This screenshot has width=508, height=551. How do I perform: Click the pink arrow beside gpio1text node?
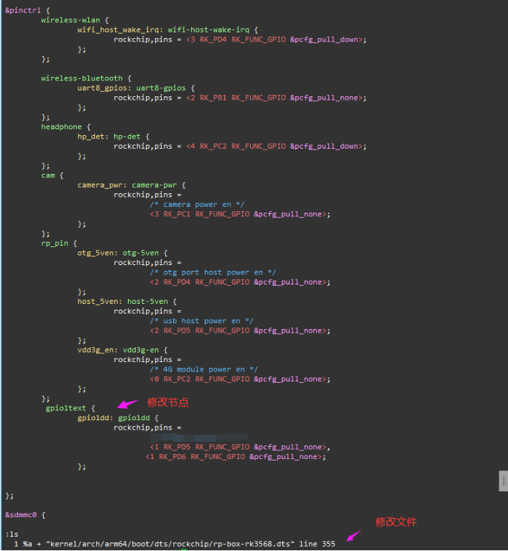point(126,405)
